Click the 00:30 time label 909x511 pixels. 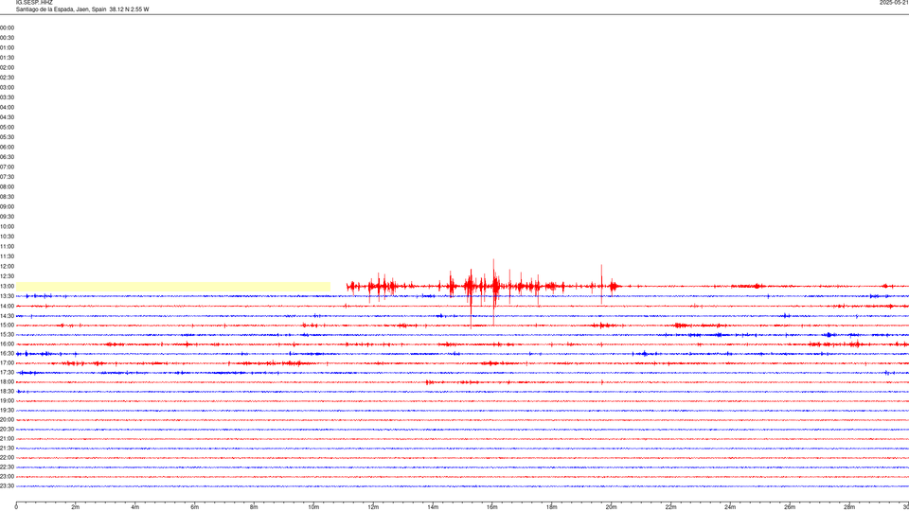tap(7, 38)
